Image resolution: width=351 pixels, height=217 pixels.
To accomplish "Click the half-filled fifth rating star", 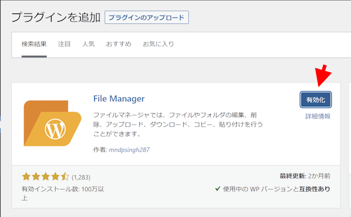I will pyautogui.click(x=65, y=177).
